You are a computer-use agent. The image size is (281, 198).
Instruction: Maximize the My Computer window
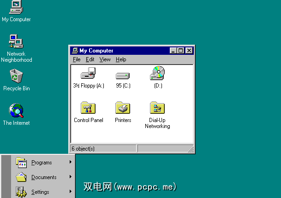[180, 51]
